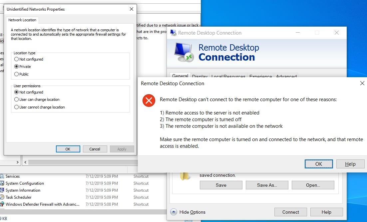The height and width of the screenshot is (222, 367).
Task: Switch to the General tab
Action: tap(180, 76)
